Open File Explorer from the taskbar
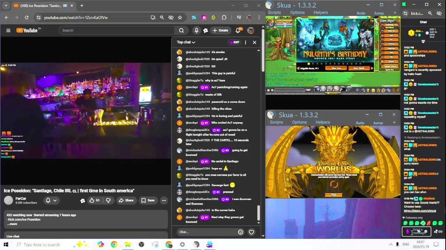Viewport: 446px width, 250px height. (128, 244)
